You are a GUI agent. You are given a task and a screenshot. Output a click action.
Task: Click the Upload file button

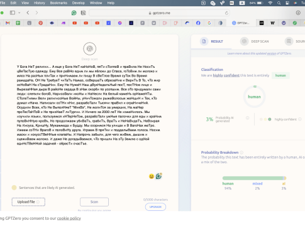28,202
